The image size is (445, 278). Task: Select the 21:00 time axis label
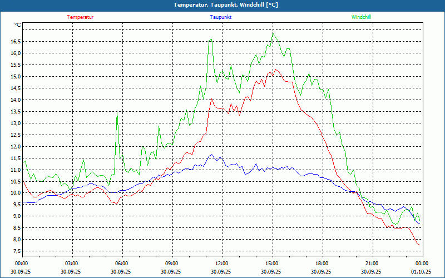pyautogui.click(x=372, y=264)
